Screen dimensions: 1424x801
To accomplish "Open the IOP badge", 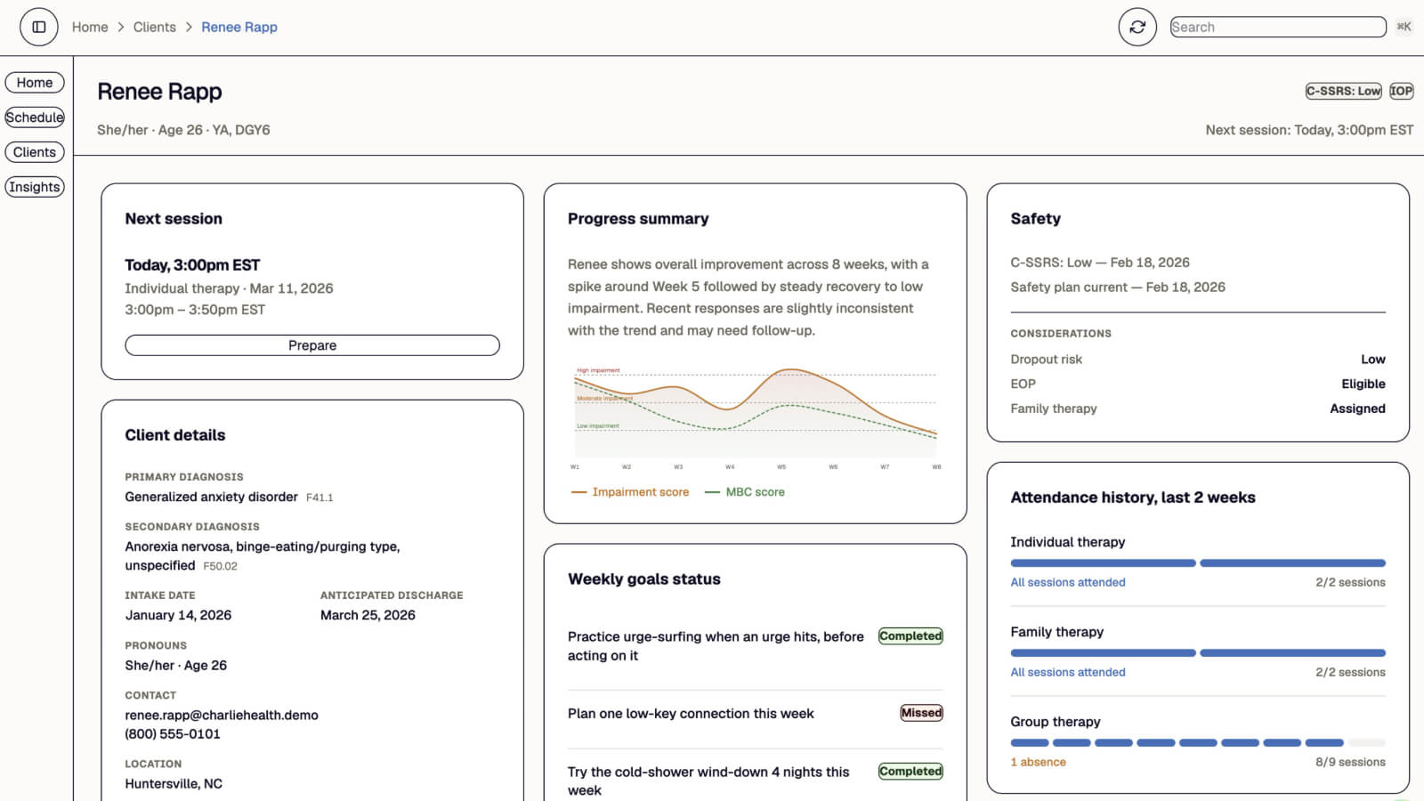I will pyautogui.click(x=1401, y=91).
